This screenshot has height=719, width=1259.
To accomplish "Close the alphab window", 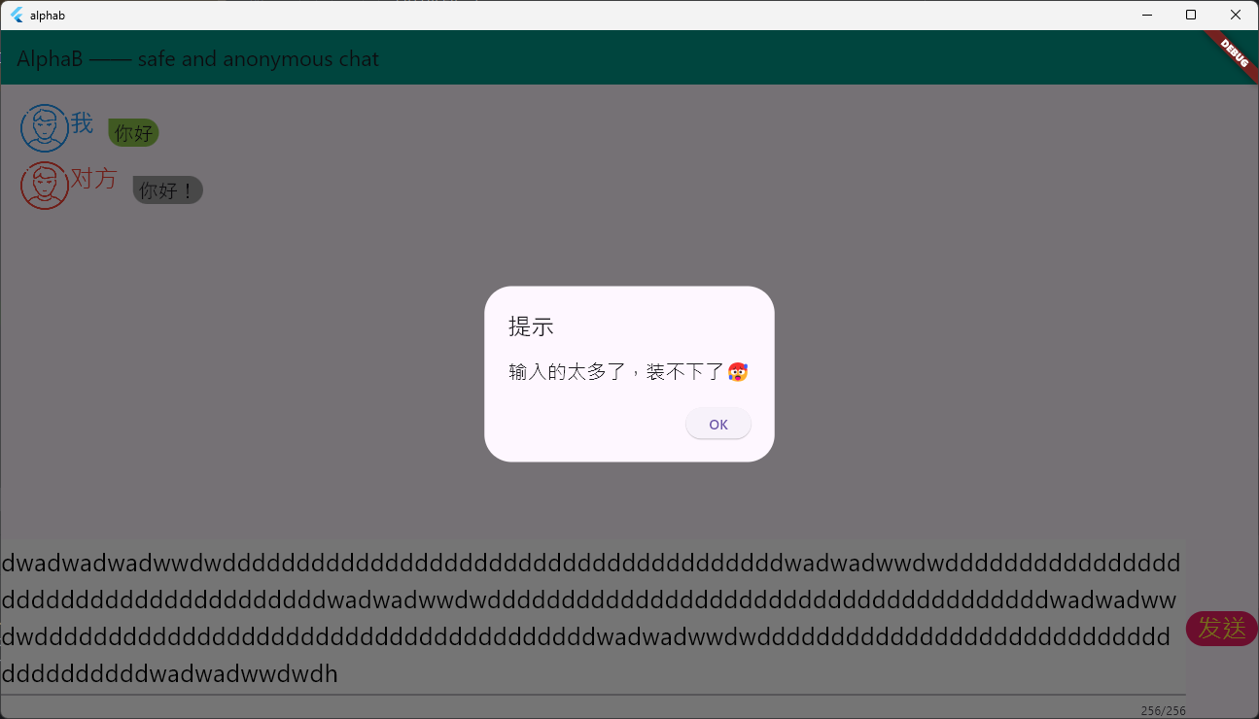I will pyautogui.click(x=1236, y=15).
